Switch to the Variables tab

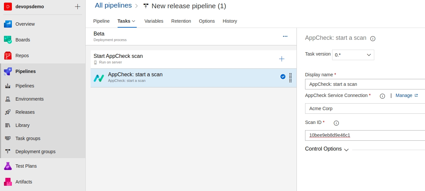pyautogui.click(x=154, y=21)
